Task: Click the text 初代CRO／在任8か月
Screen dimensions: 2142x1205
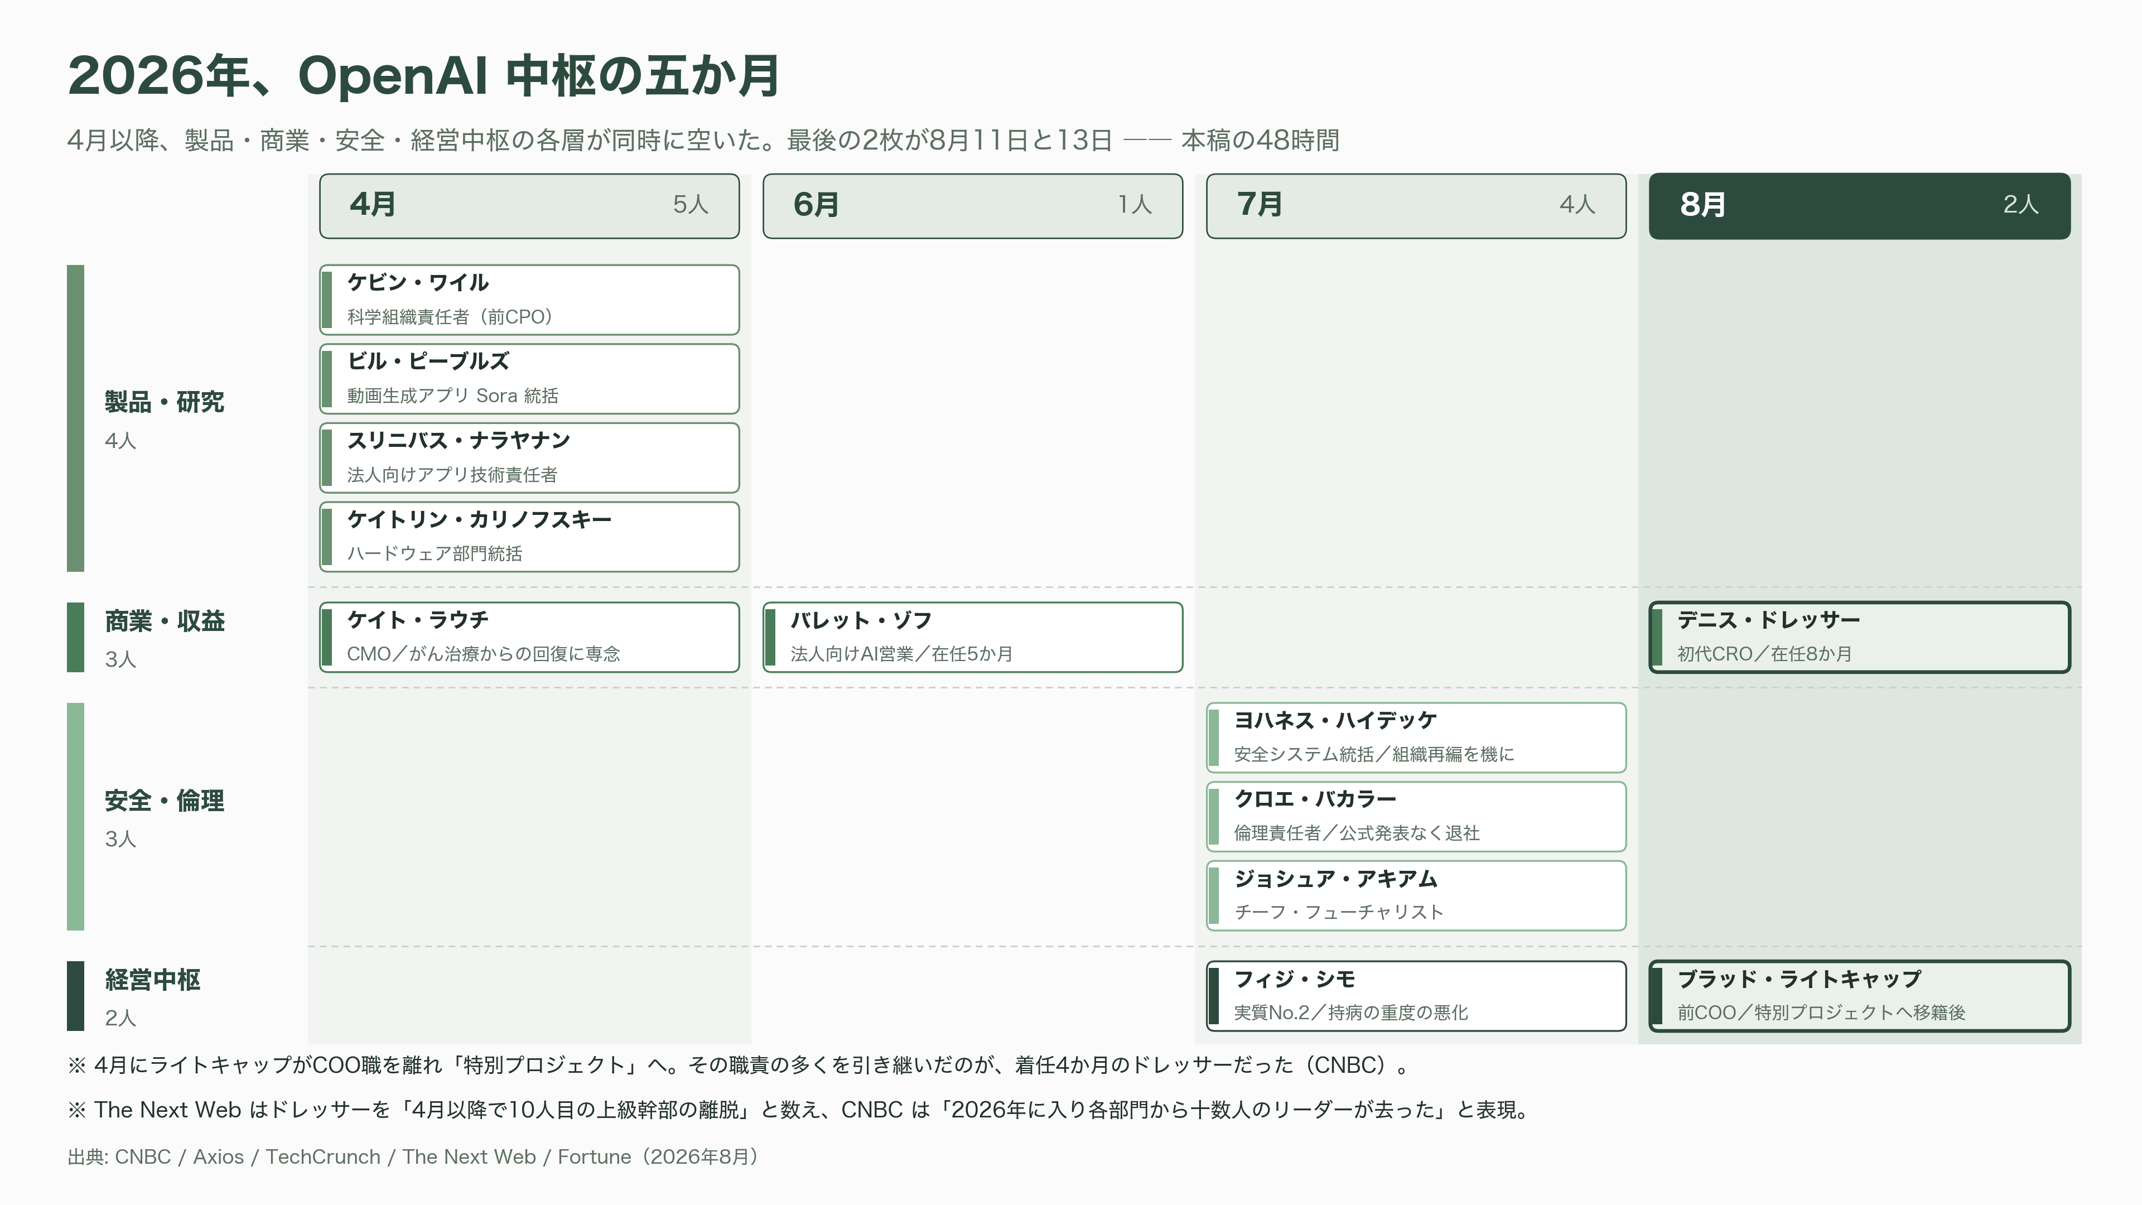Action: [1764, 654]
